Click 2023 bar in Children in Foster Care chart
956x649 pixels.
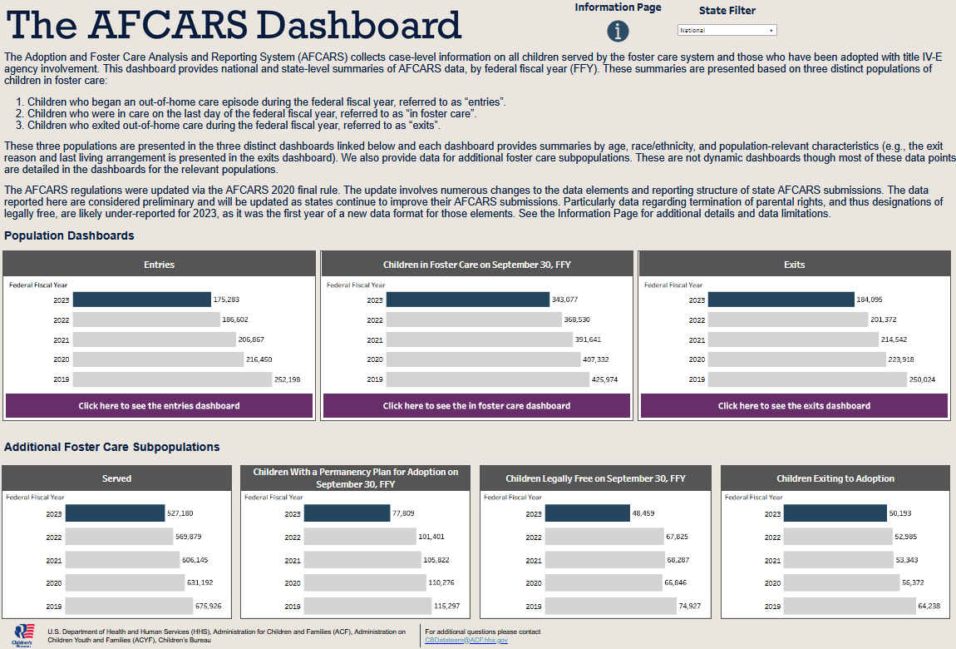click(467, 300)
